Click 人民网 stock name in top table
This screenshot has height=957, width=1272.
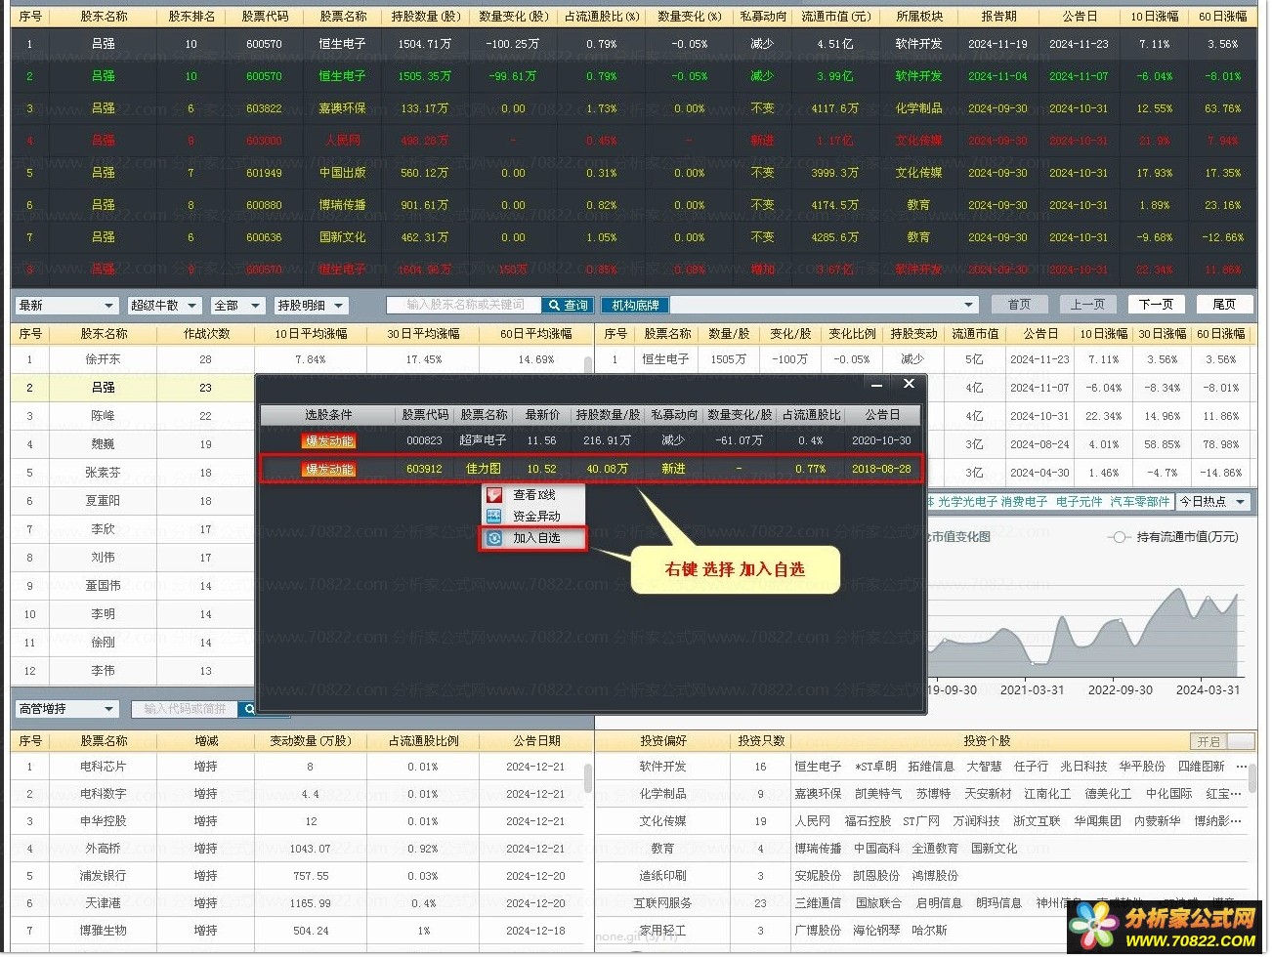click(x=342, y=141)
